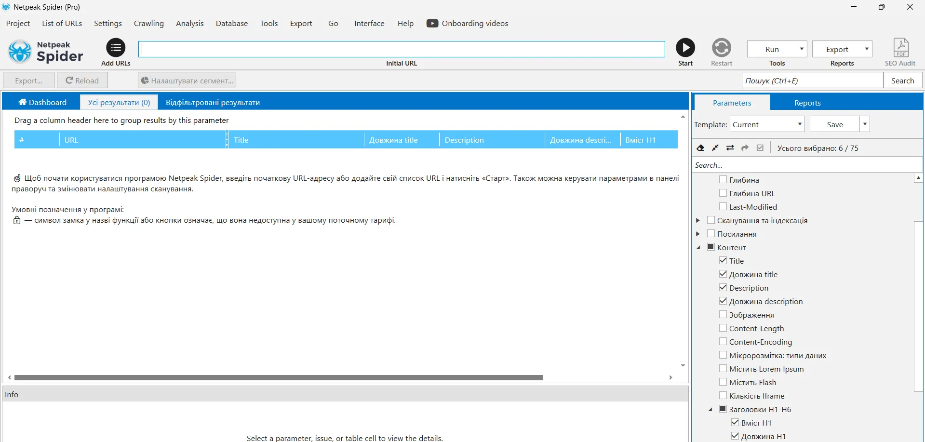The width and height of the screenshot is (925, 442).
Task: Click the Restart crawl icon
Action: (722, 48)
